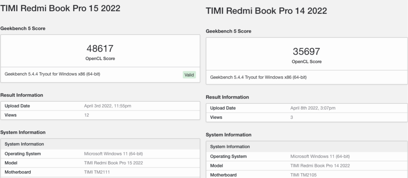Screen dimensions: 408x178
Task: Click the Geekbench 5 Score heading for the Pro 14
Action: point(228,31)
